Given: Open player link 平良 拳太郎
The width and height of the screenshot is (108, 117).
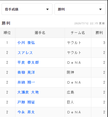Looking at the screenshot, I should 28,62.
